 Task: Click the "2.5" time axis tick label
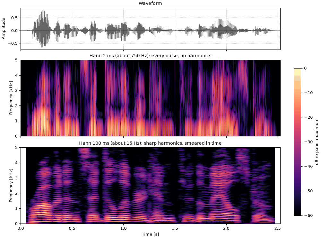coord(278,229)
